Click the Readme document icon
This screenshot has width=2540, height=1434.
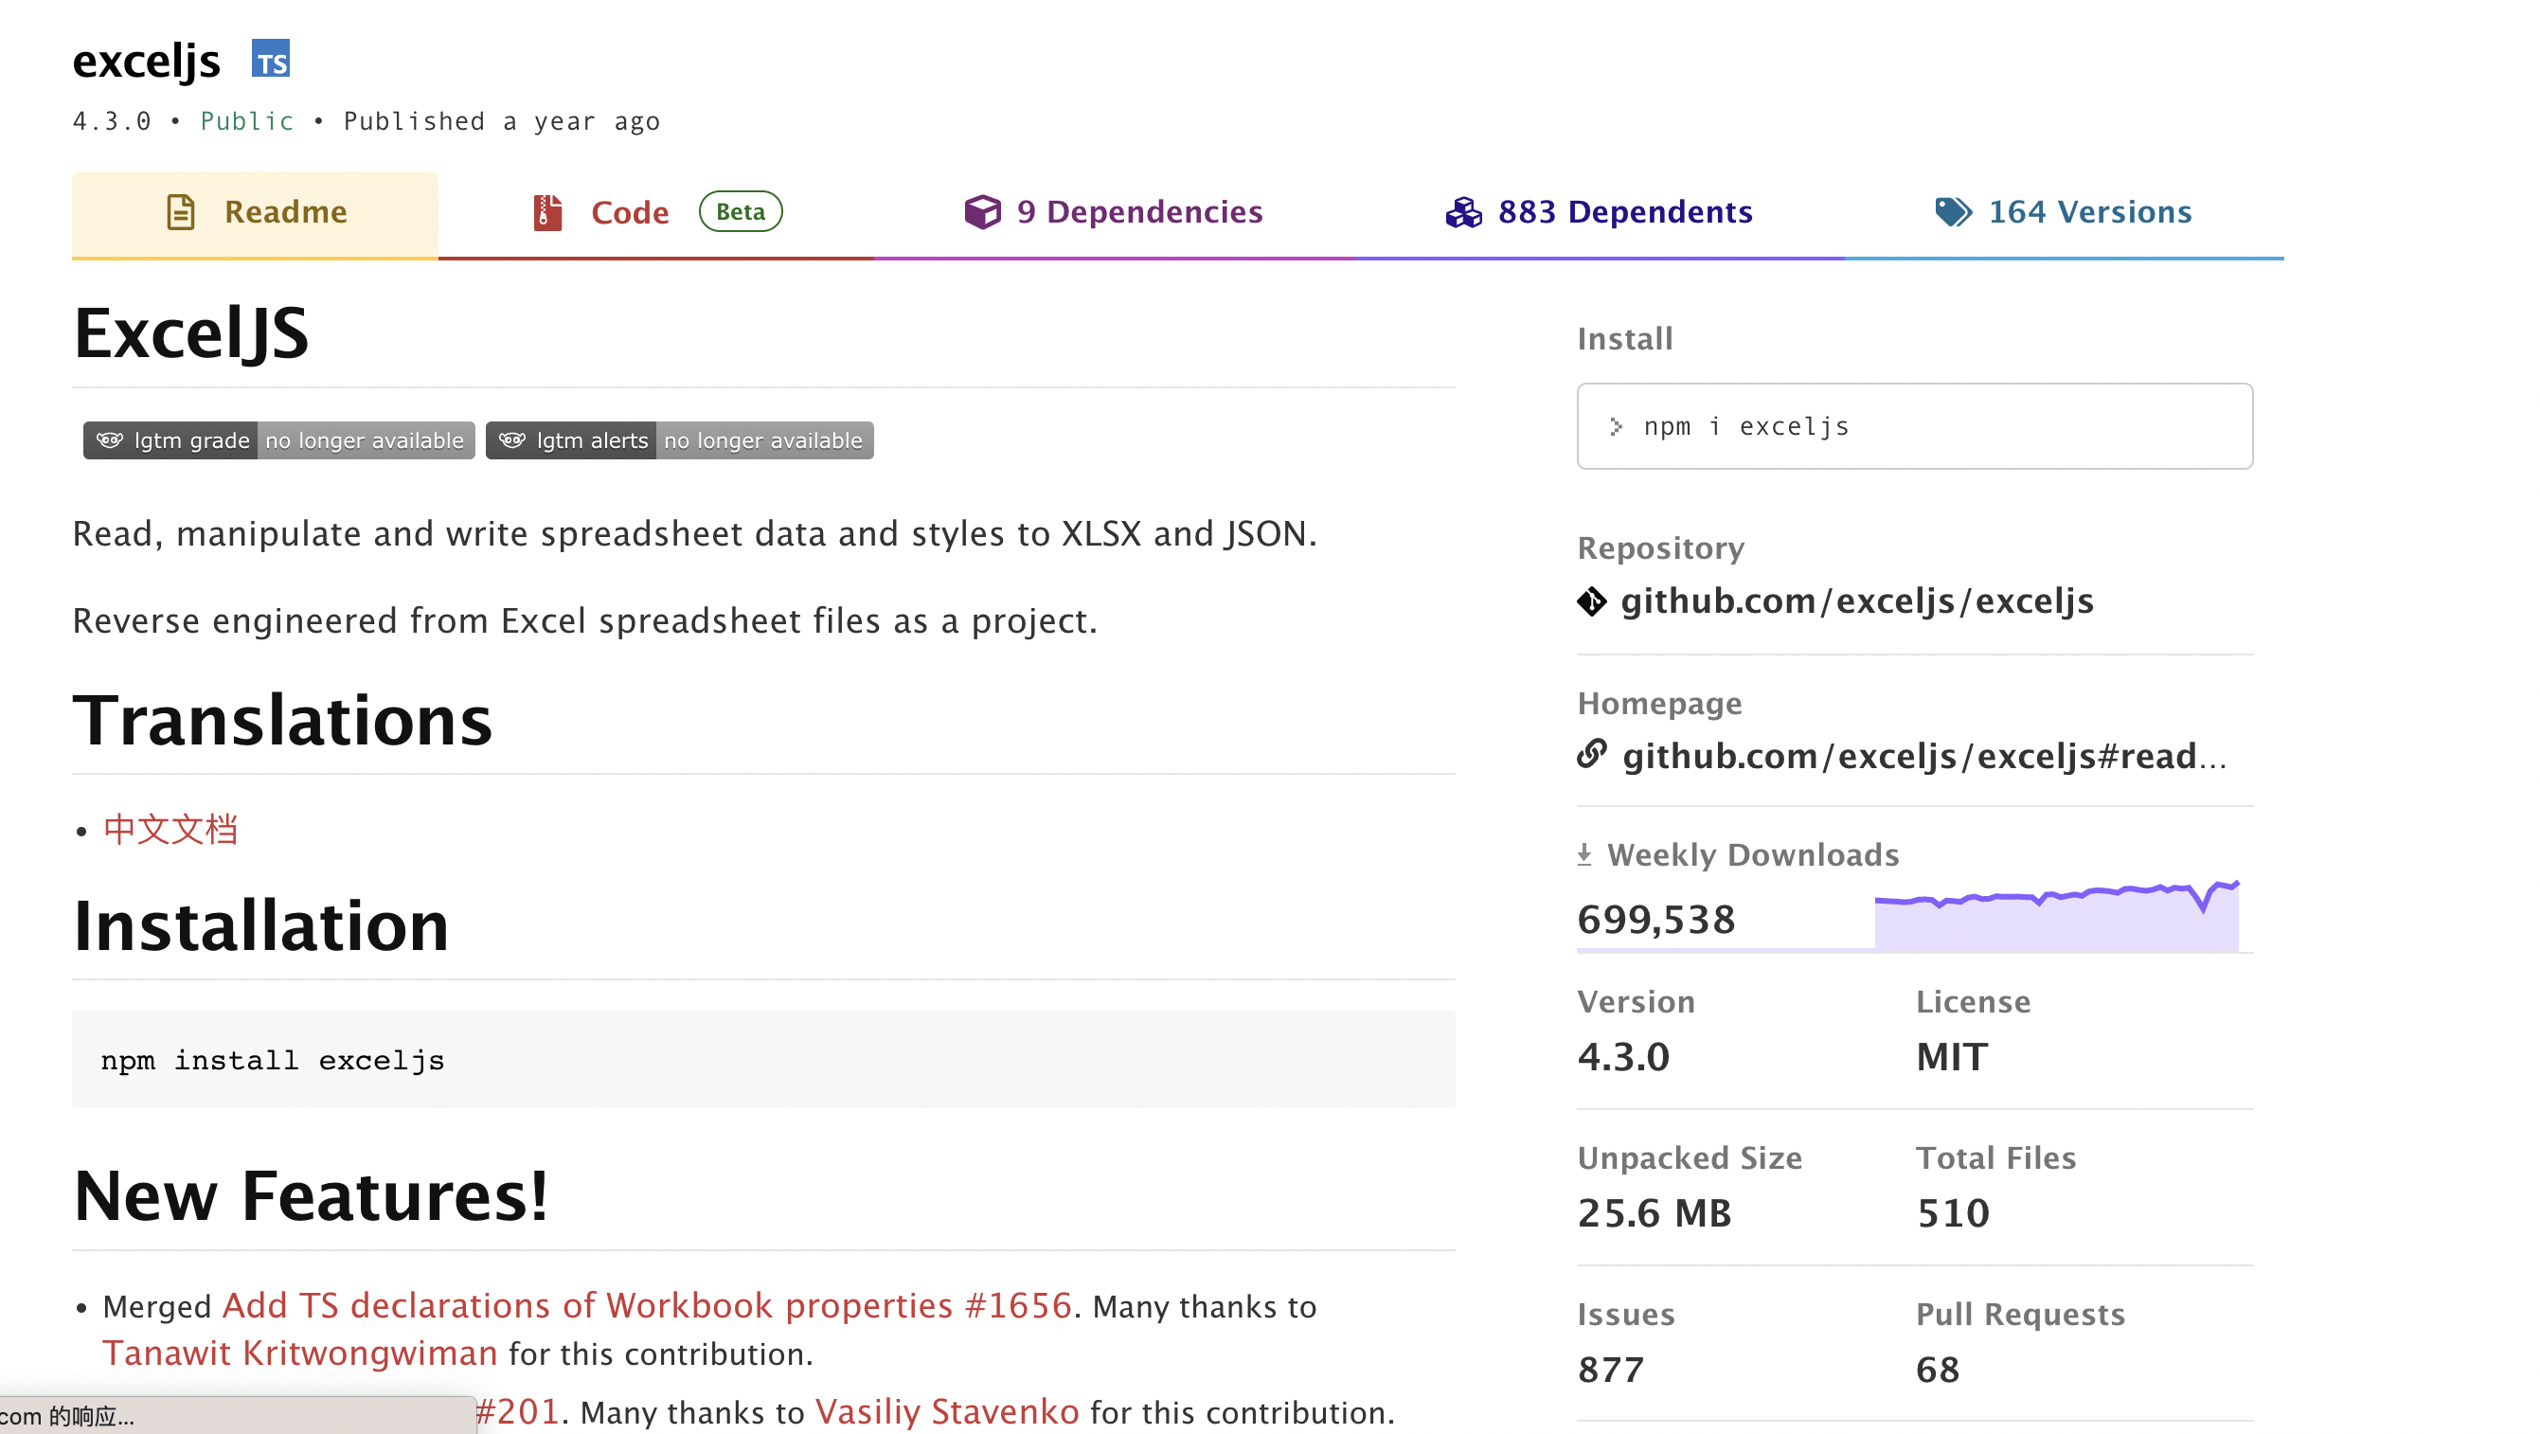181,212
